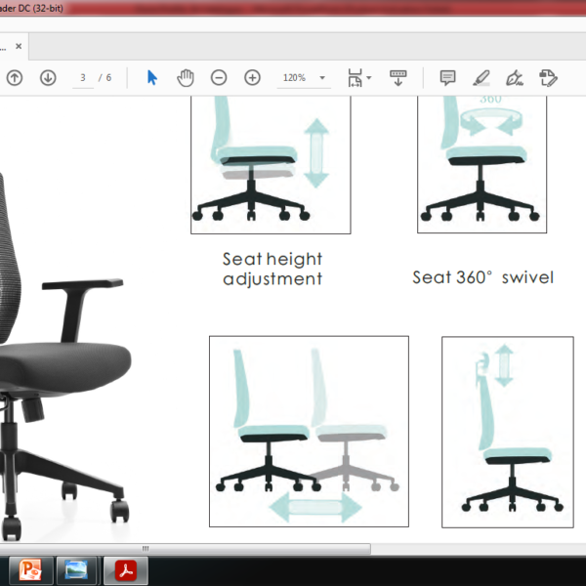Click the page number field showing 3
The height and width of the screenshot is (586, 586).
[x=83, y=78]
